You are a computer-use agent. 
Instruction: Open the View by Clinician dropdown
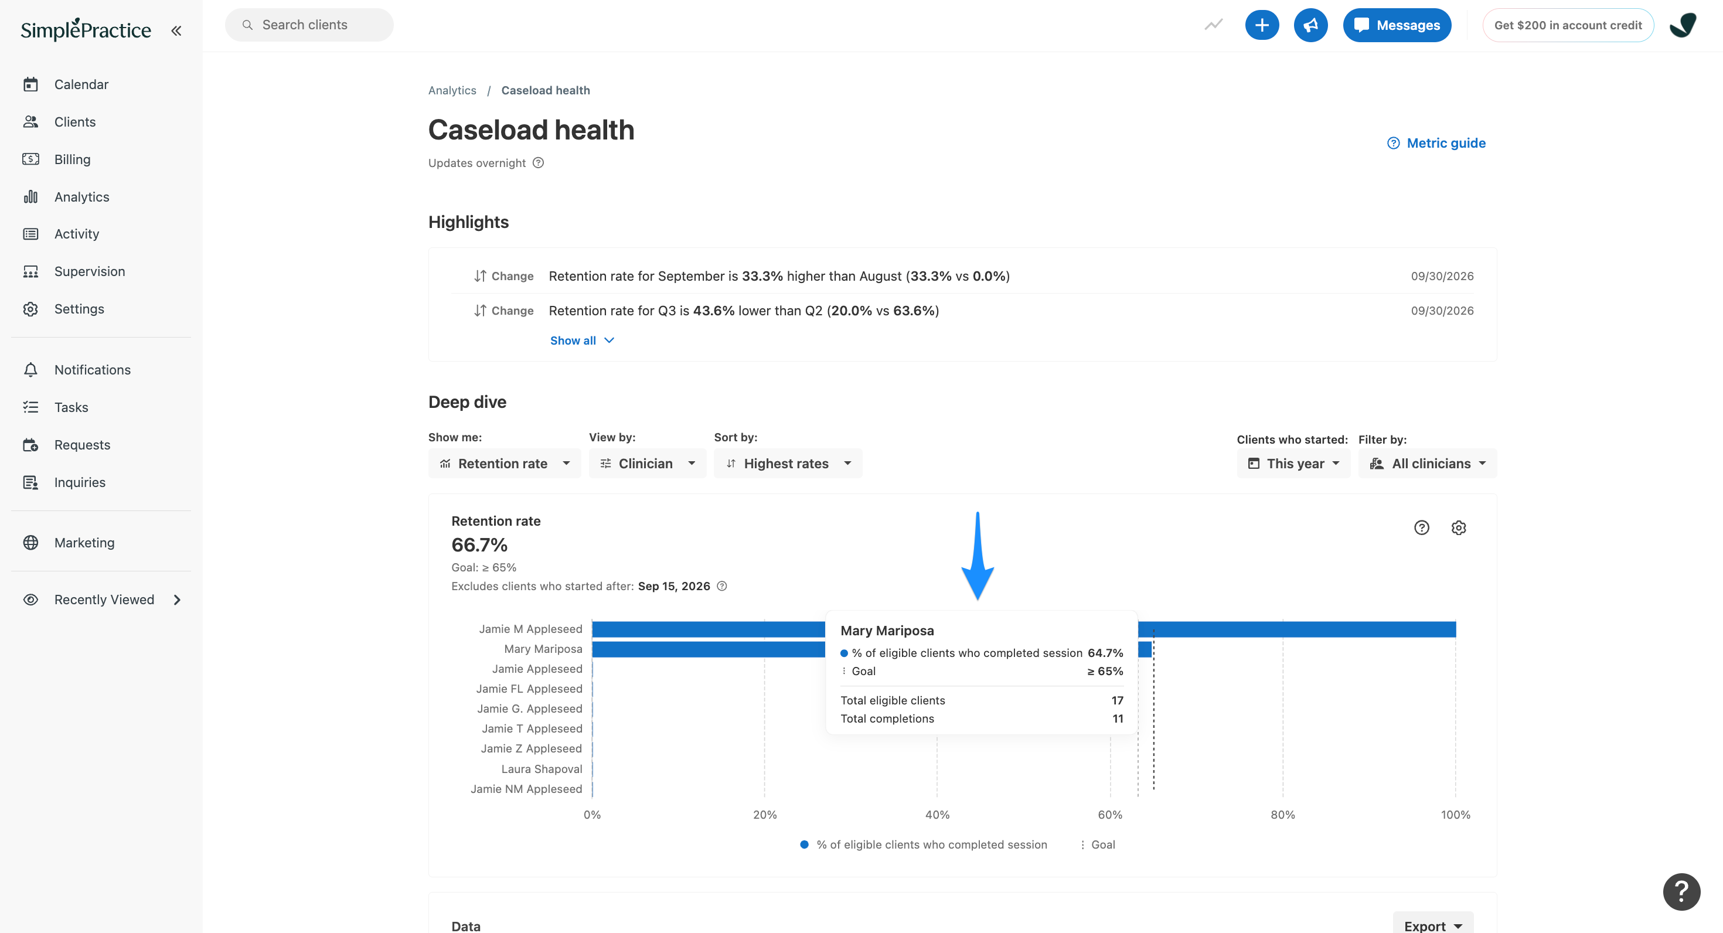647,464
